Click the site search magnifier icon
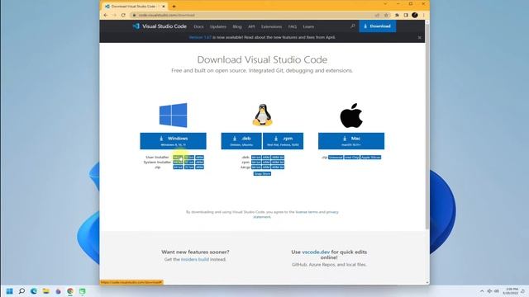Image resolution: width=529 pixels, height=297 pixels. (353, 26)
